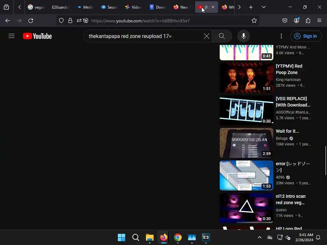Image resolution: width=327 pixels, height=245 pixels.
Task: Click the Beluga channel name
Action: click(x=282, y=138)
